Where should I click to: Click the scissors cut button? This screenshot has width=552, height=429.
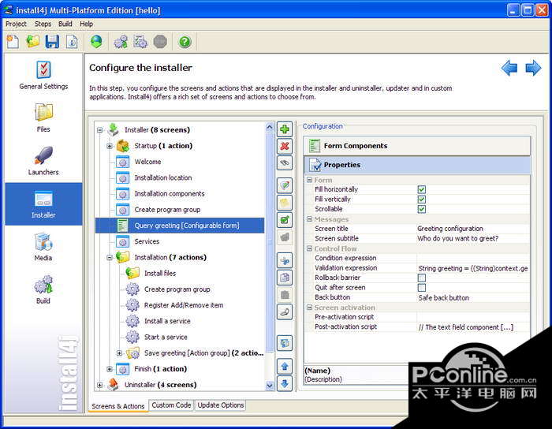285,261
